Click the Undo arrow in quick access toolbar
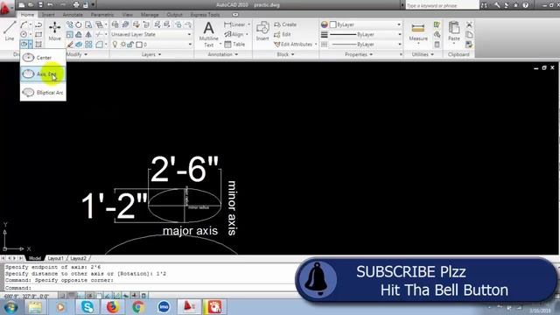This screenshot has height=315, width=560. point(50,5)
